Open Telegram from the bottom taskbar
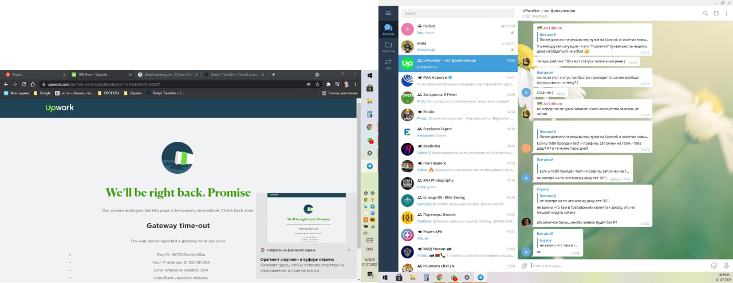733x283 pixels. (480, 277)
